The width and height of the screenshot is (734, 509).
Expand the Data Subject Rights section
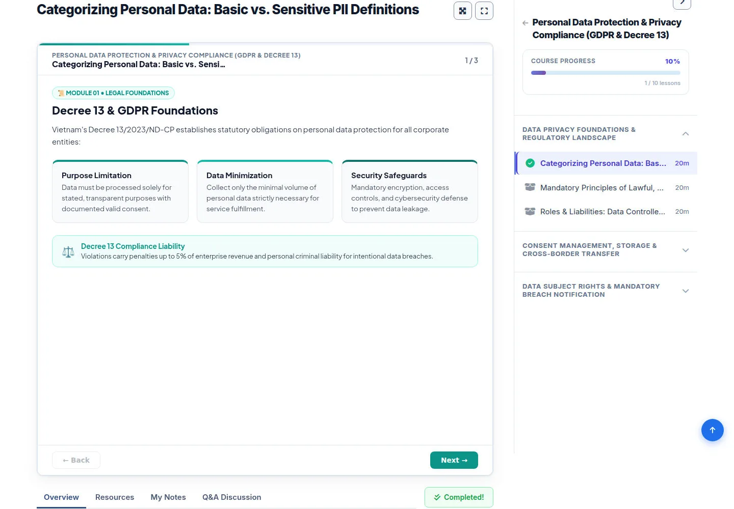pyautogui.click(x=686, y=291)
